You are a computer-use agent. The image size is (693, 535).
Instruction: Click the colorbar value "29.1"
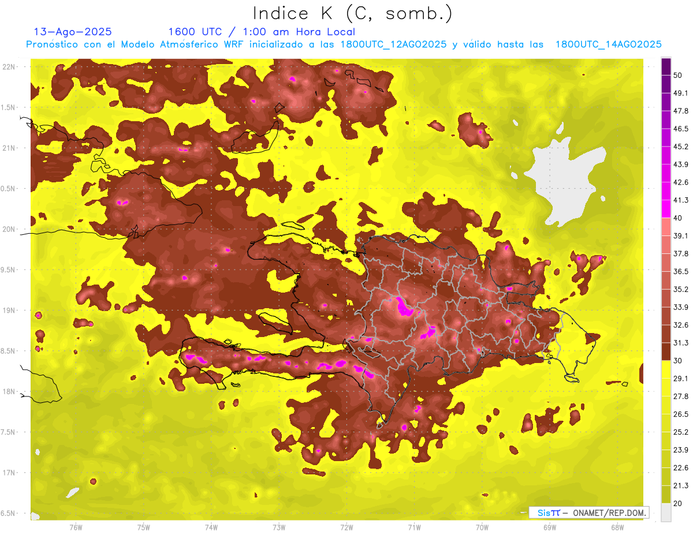tap(681, 379)
